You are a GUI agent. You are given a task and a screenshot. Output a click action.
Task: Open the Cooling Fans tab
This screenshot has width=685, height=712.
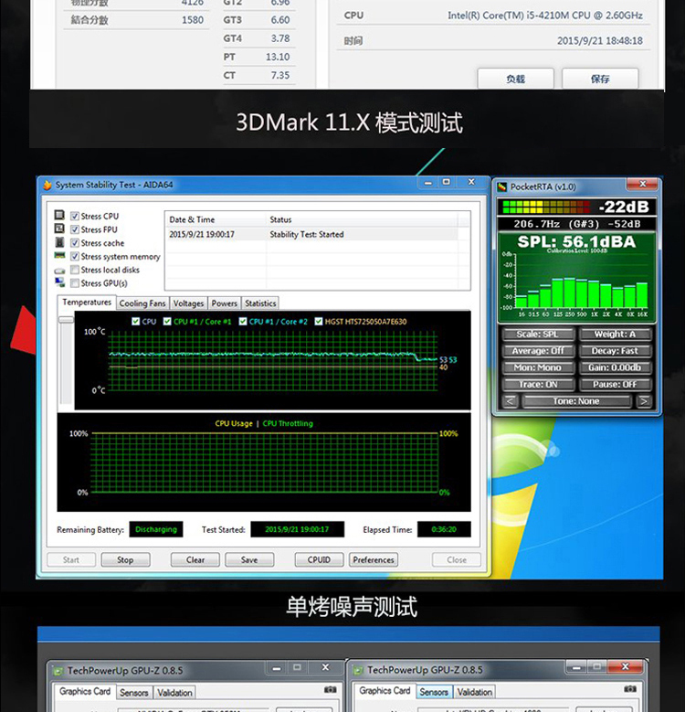142,303
